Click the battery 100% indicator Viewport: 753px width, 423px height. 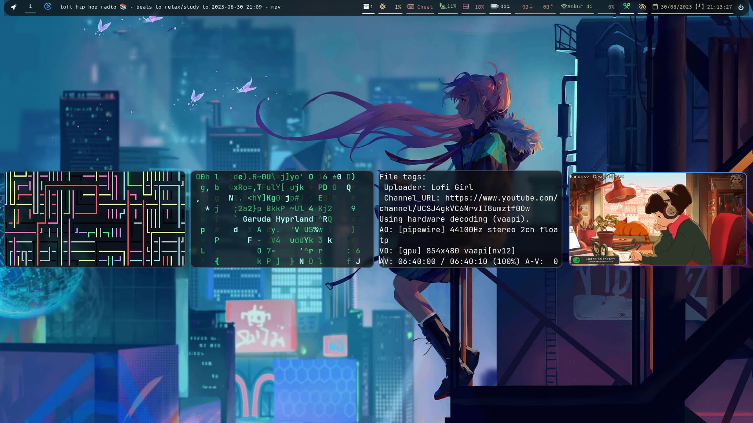point(500,7)
